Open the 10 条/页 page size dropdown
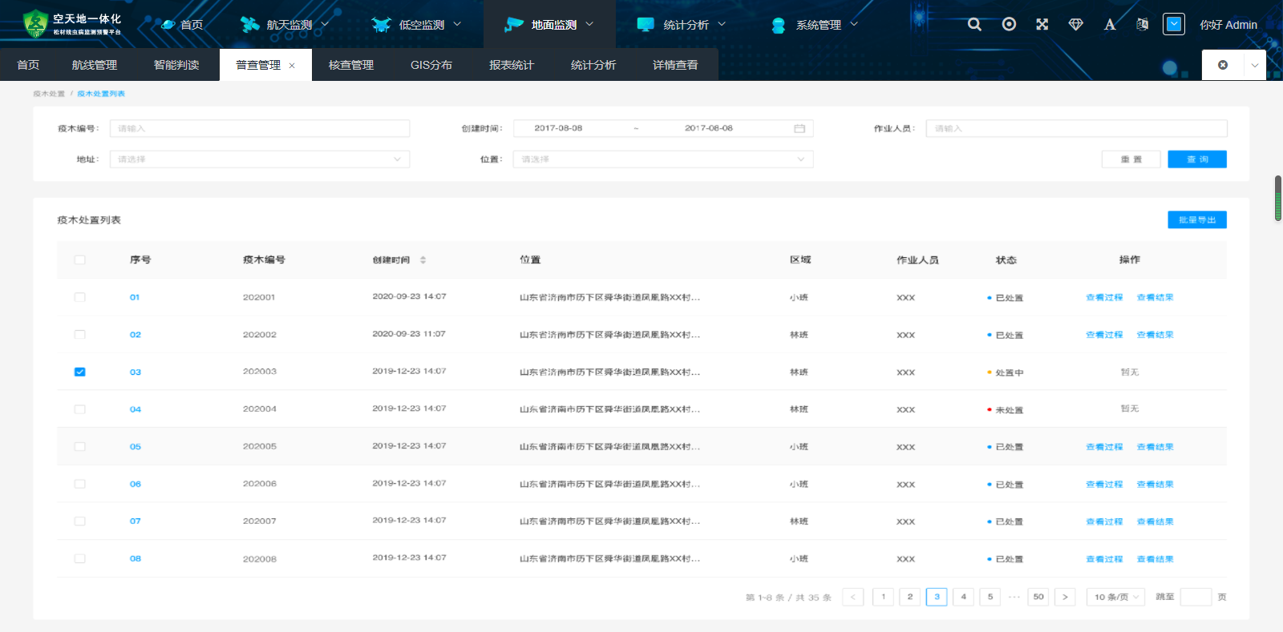Screen dimensions: 1283x632 click(x=1116, y=597)
